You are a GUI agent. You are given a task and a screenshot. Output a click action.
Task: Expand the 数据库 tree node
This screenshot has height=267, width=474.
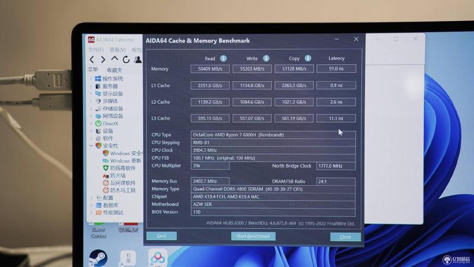(x=91, y=205)
